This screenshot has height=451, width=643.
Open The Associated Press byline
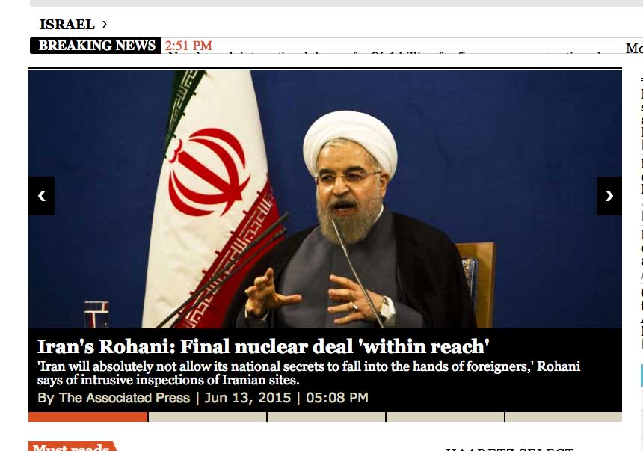[x=124, y=398]
